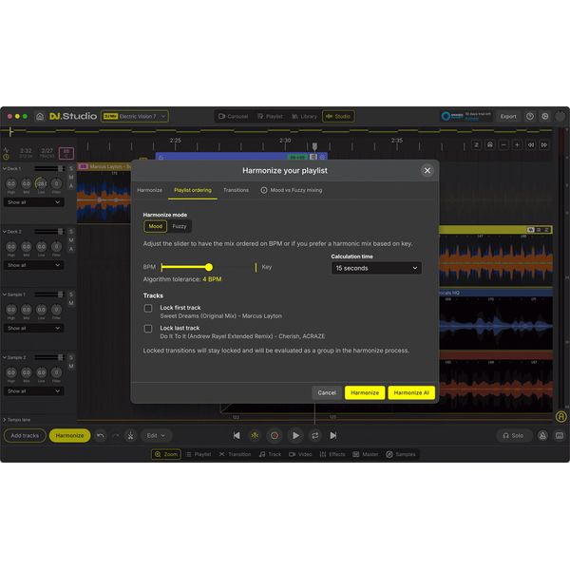Click the BPM to Key slider handle
Viewport: 570px width, 570px height.
pos(209,267)
